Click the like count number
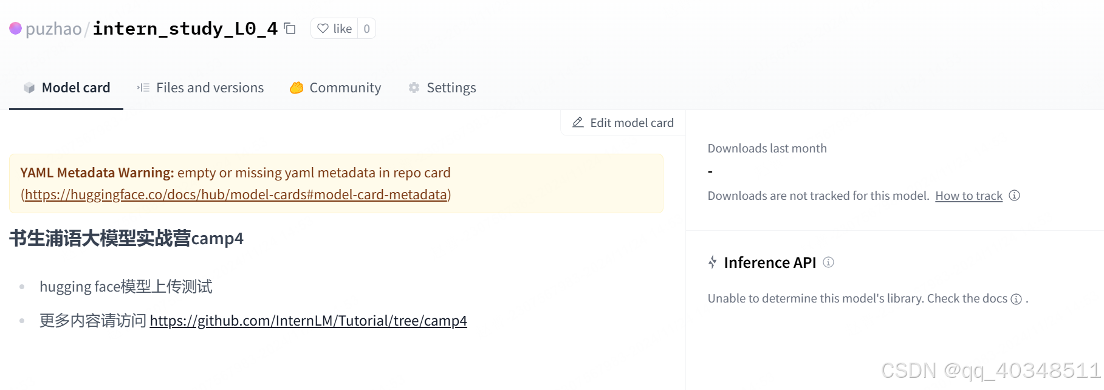This screenshot has height=390, width=1104. coord(366,29)
